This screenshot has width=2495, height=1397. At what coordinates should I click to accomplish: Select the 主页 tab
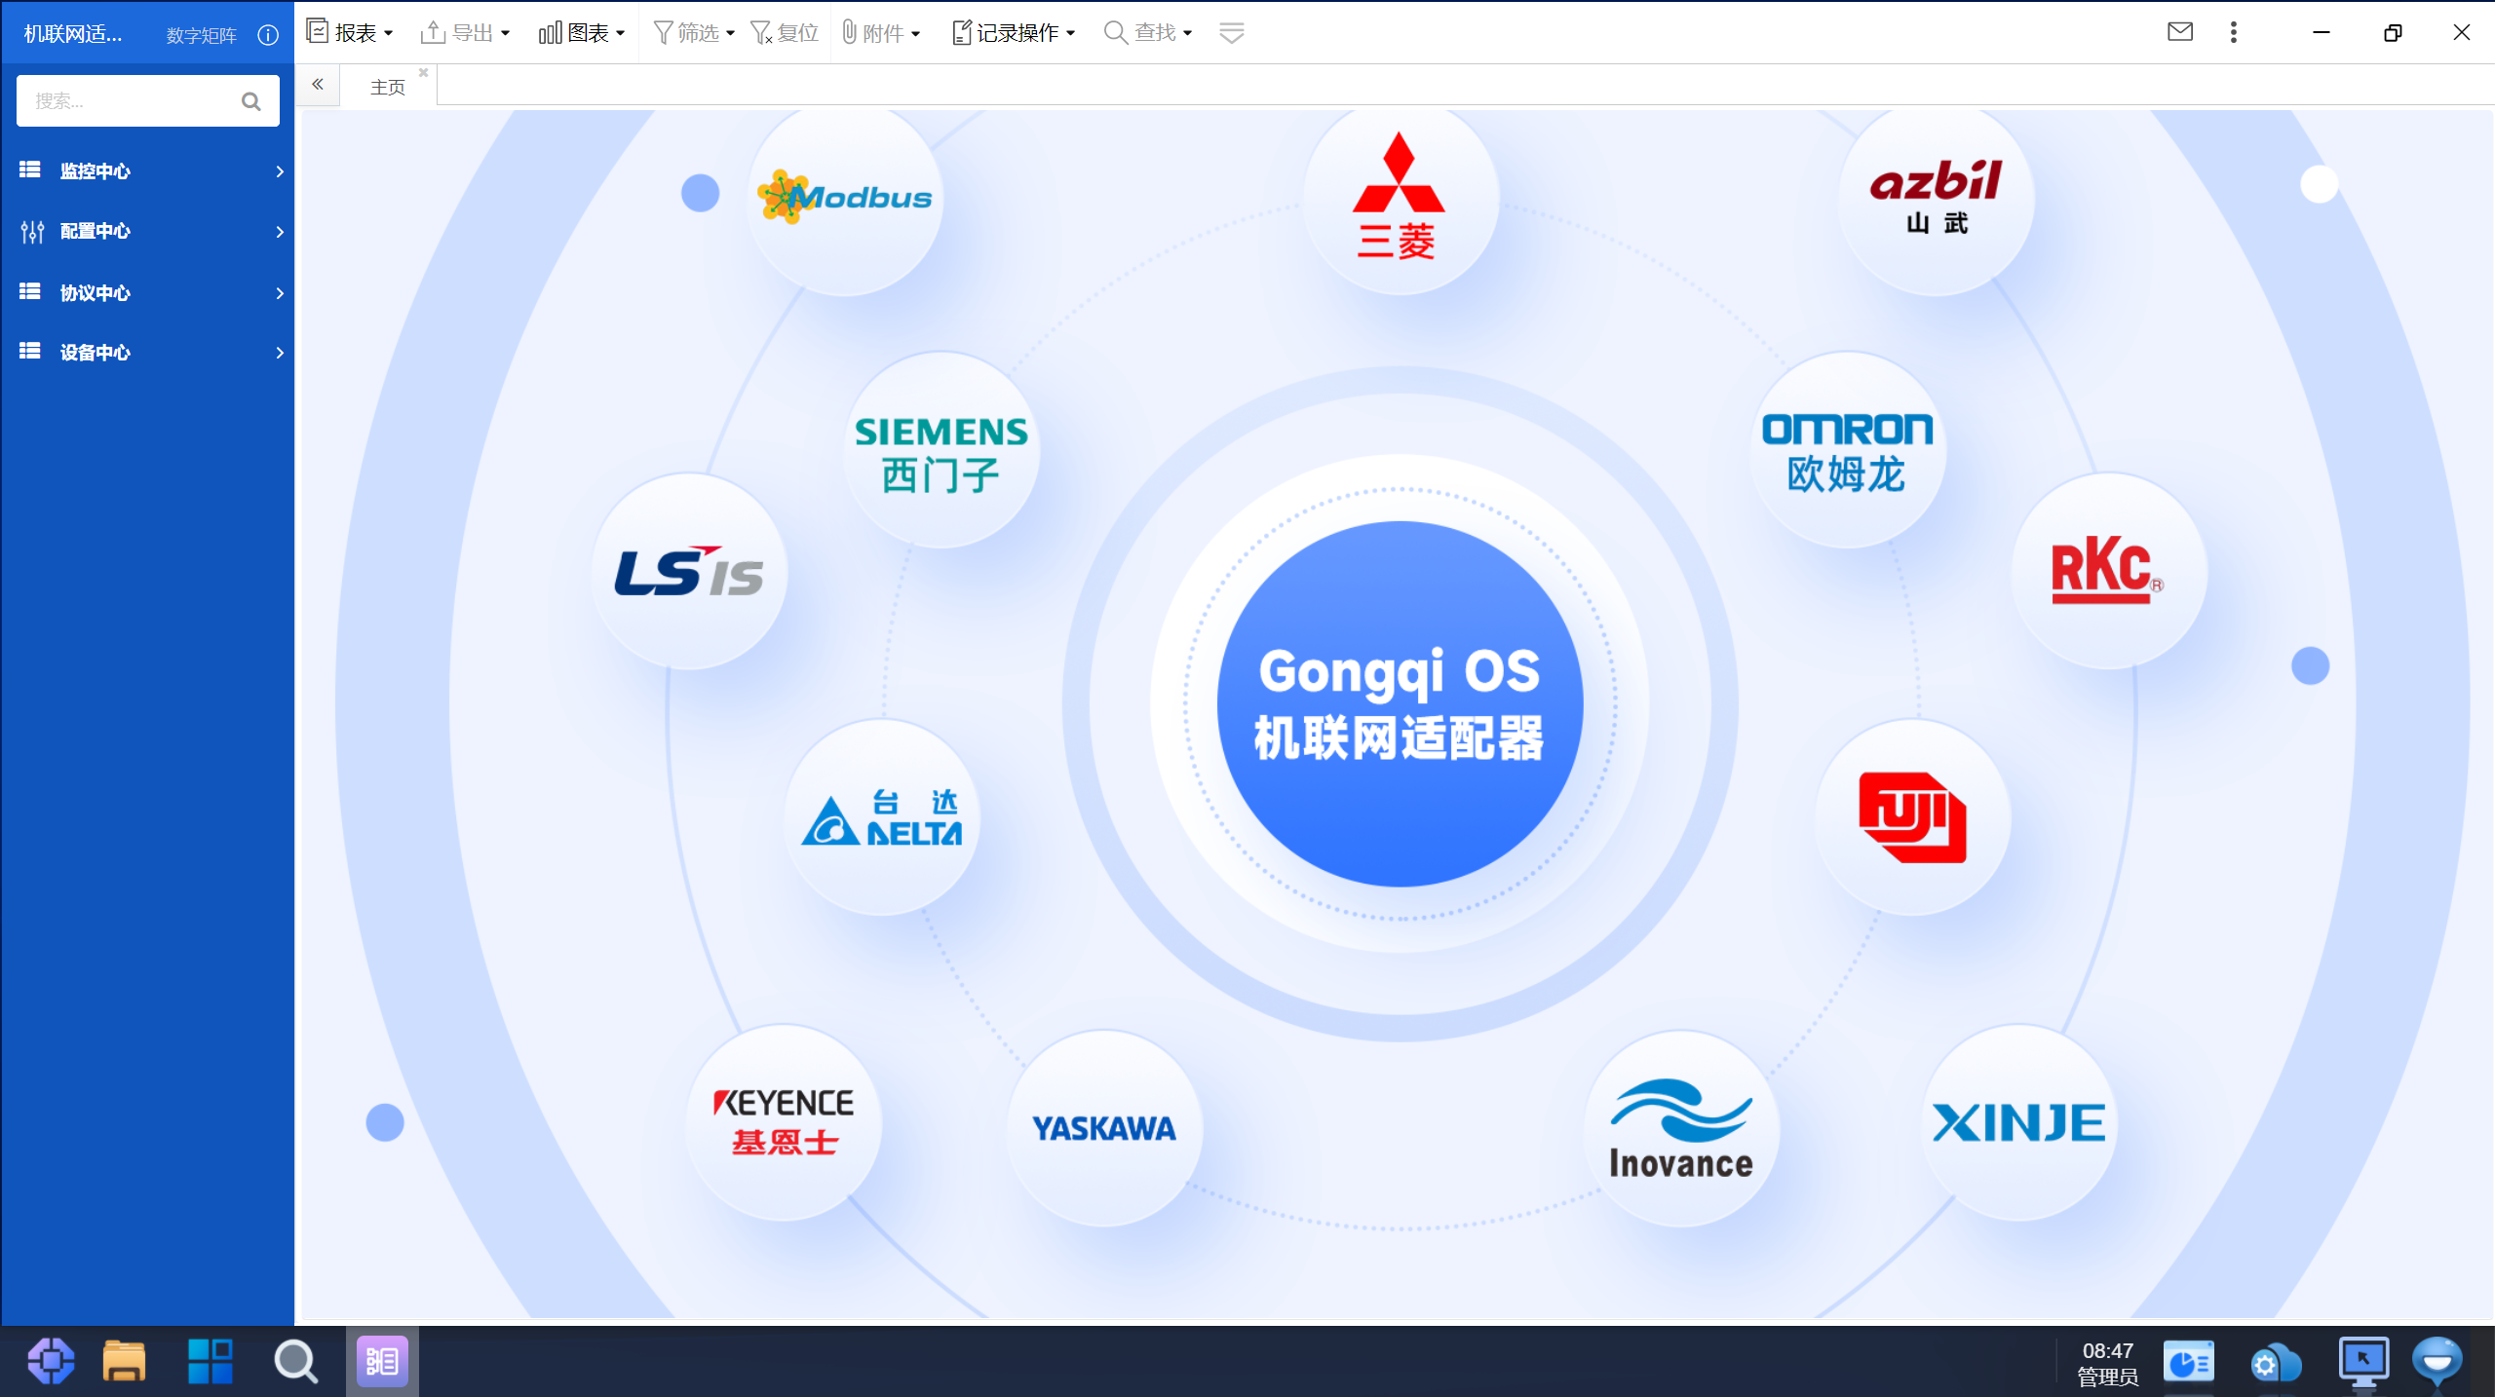(388, 87)
